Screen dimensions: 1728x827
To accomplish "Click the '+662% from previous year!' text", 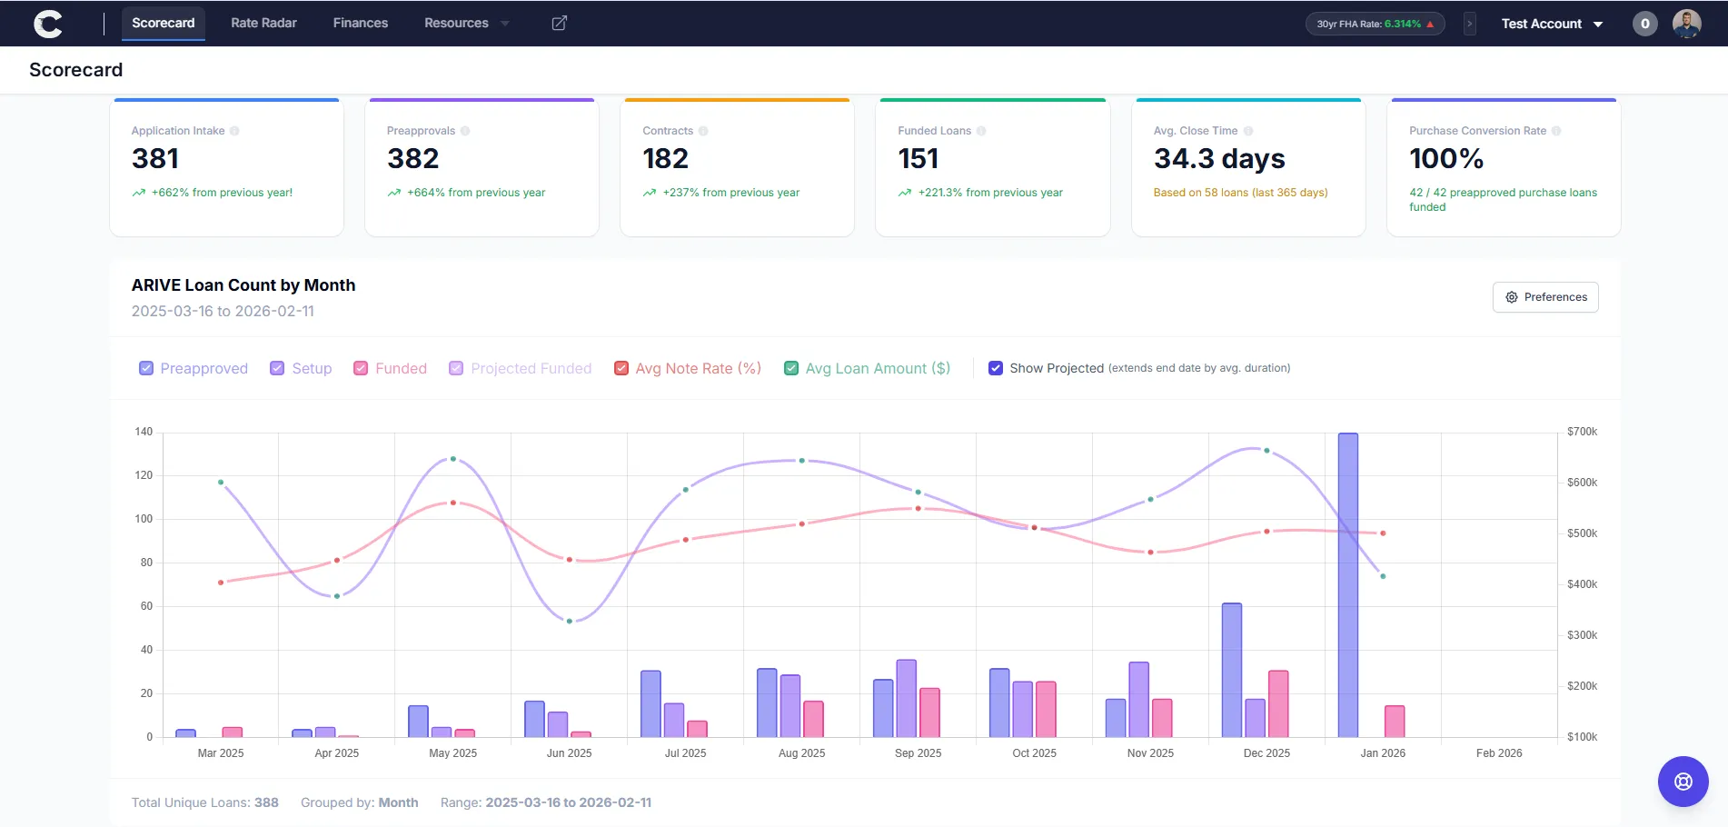I will [222, 193].
